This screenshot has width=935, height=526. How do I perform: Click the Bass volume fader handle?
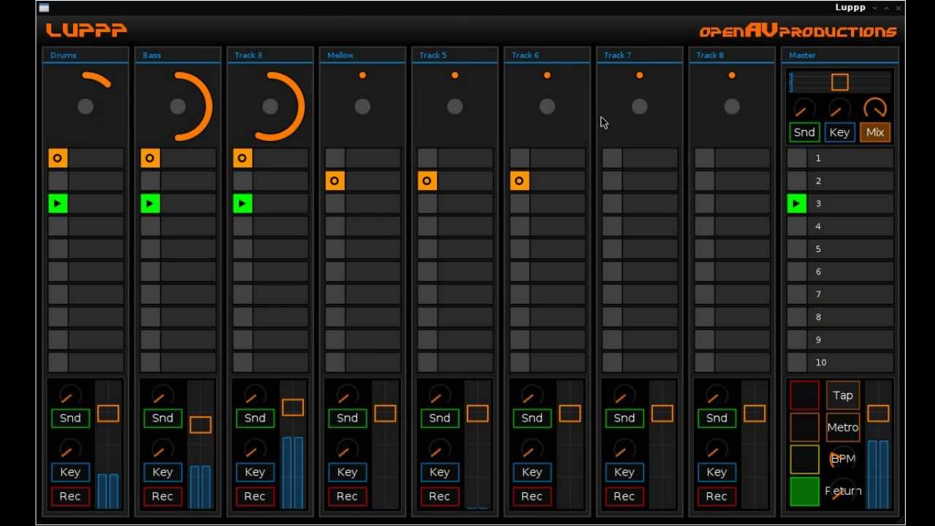(x=200, y=424)
